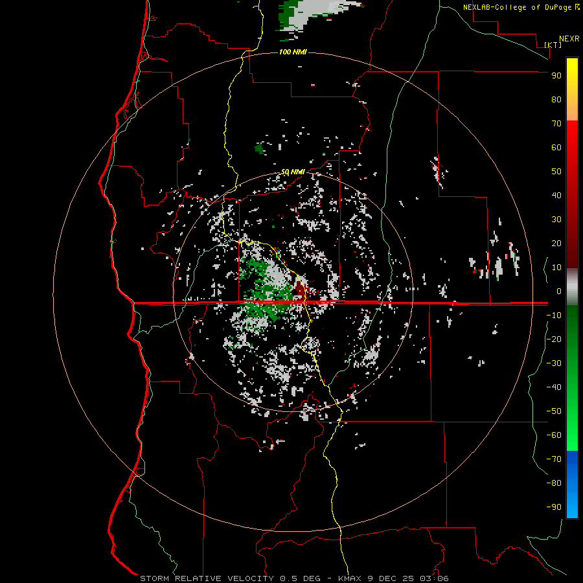583x583 pixels.
Task: Select the 50 value on velocity scale
Action: point(556,172)
